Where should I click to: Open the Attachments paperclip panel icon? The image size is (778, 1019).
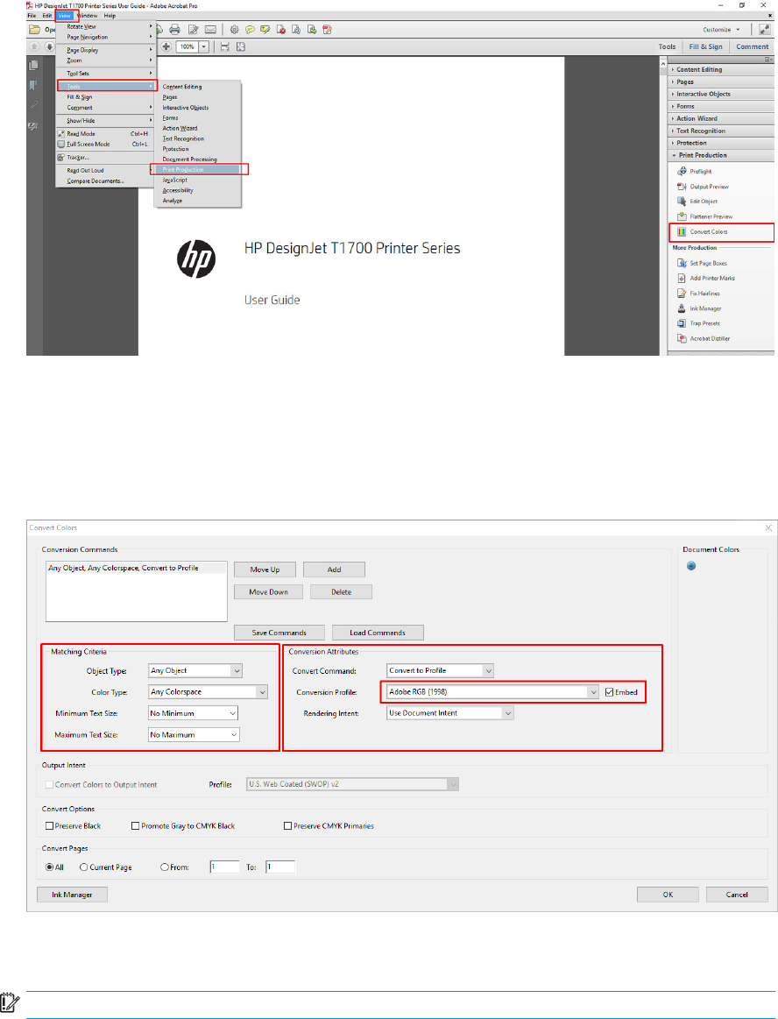point(34,105)
